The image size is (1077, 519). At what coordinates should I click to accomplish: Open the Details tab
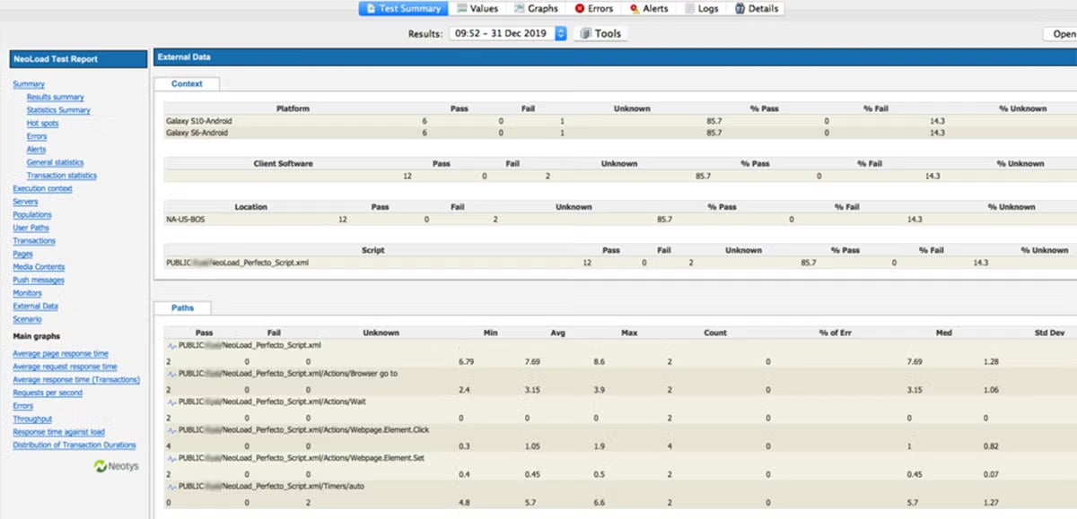pos(756,8)
